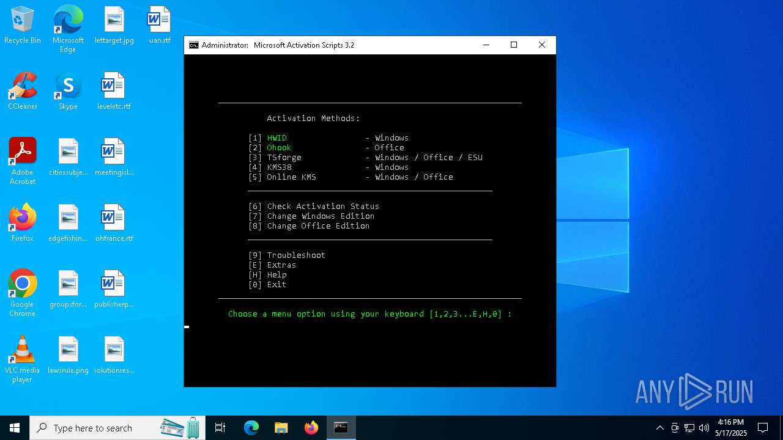Minimize the Activation Scripts window
This screenshot has height=440, width=783.
click(486, 45)
